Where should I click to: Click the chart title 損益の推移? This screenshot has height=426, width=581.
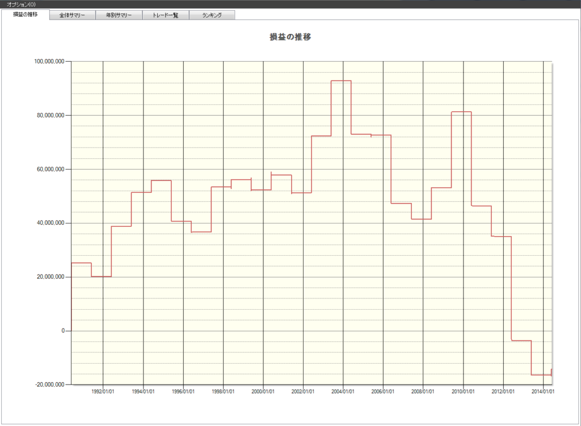pos(290,37)
